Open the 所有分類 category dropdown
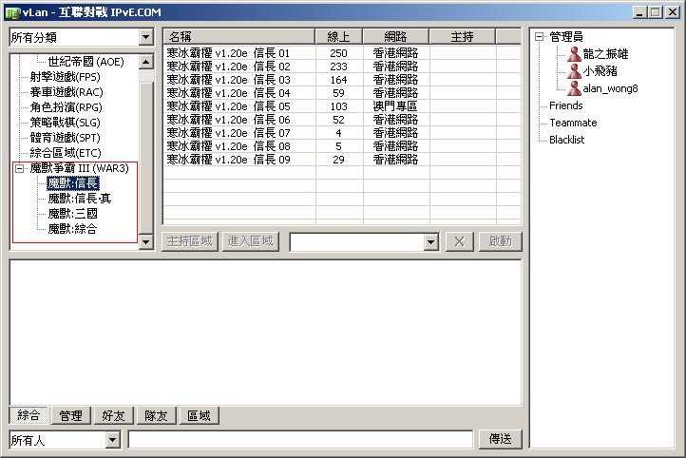The image size is (686, 458). pyautogui.click(x=145, y=37)
